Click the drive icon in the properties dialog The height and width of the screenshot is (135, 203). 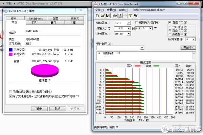click(12, 32)
